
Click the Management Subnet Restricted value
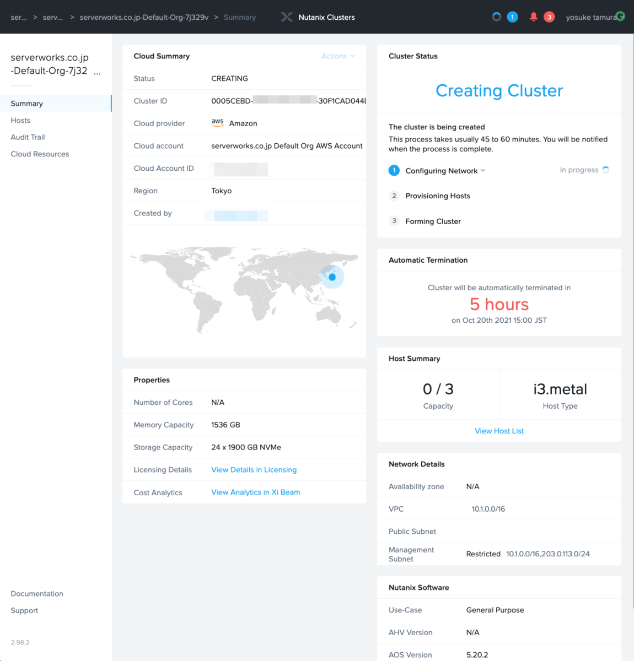tap(483, 554)
